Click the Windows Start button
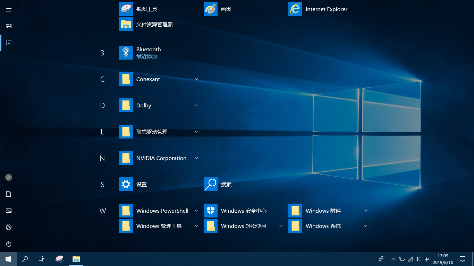474x266 pixels. [x=8, y=259]
